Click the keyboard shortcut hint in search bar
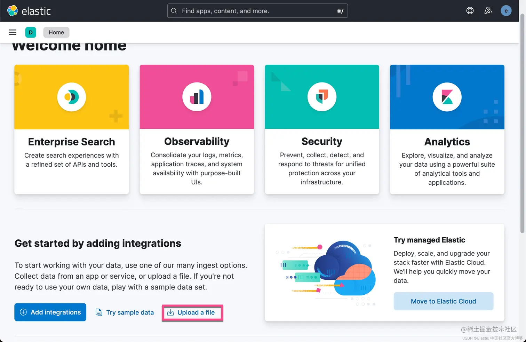 coord(340,11)
